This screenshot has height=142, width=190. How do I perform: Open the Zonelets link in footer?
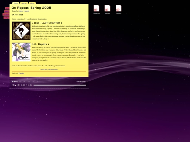pyautogui.click(x=21, y=73)
